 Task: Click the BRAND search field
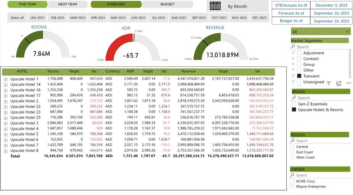click(321, 98)
